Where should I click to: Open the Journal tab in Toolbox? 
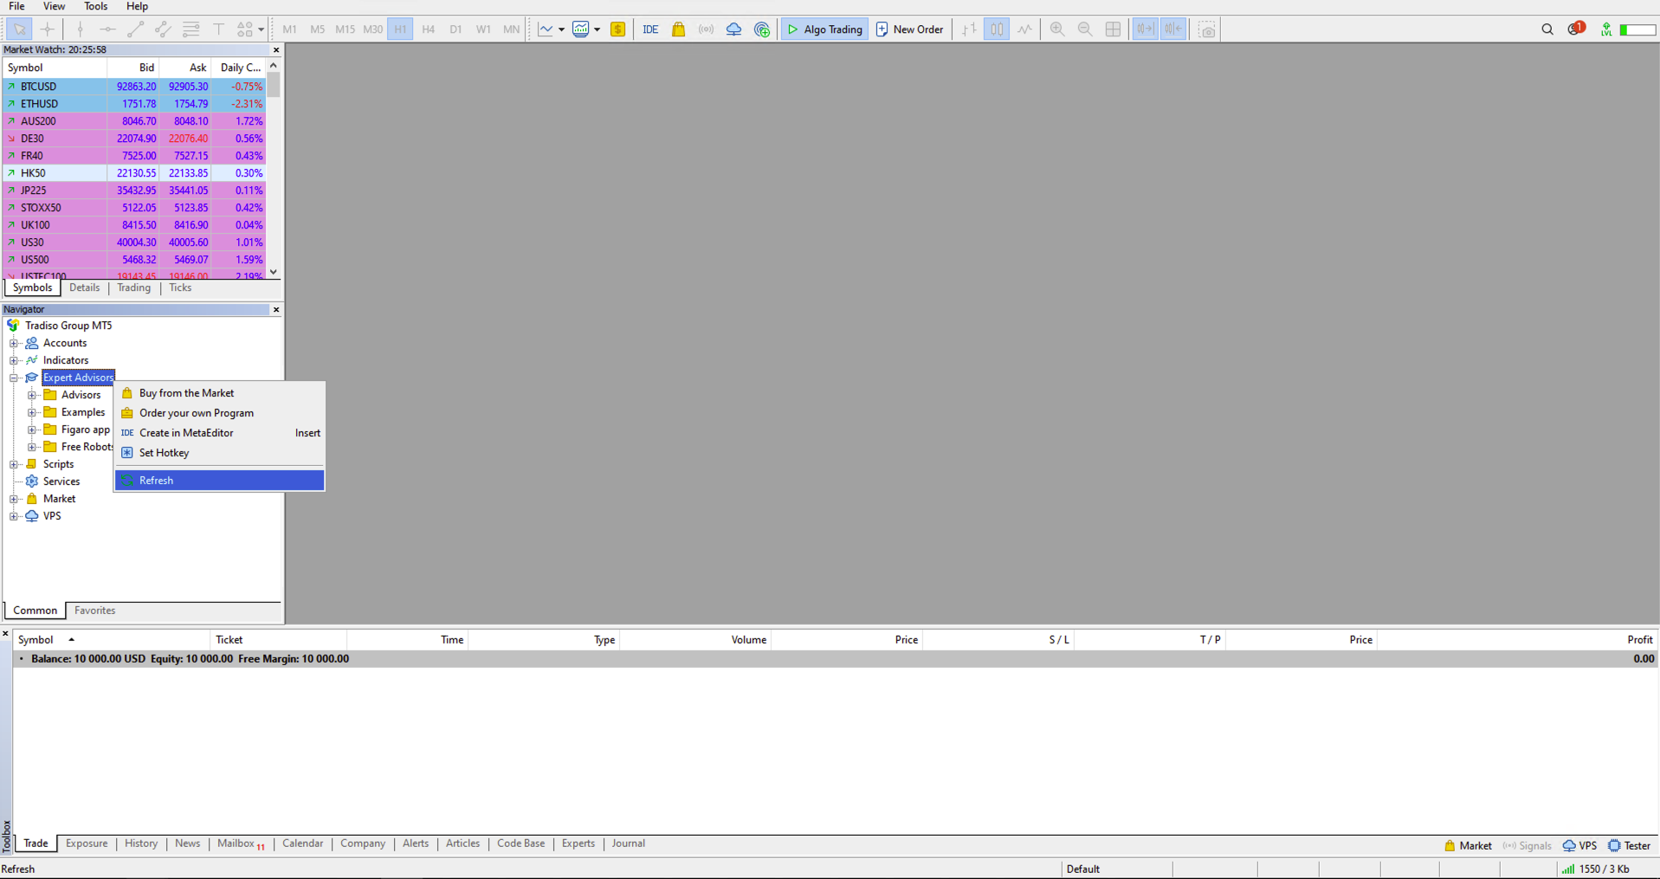[x=628, y=843]
